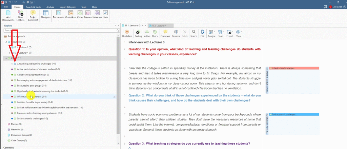Open the Live Chat link

tap(337, 7)
